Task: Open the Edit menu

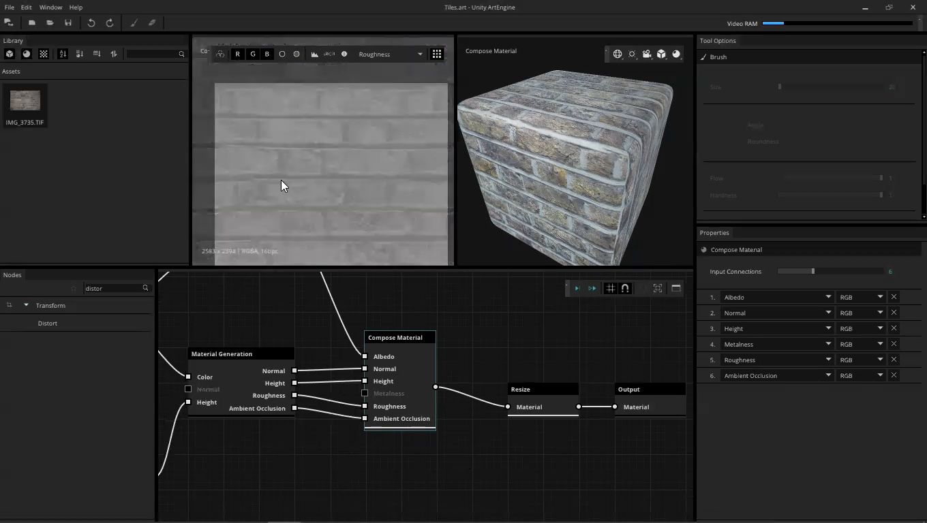Action: [26, 7]
